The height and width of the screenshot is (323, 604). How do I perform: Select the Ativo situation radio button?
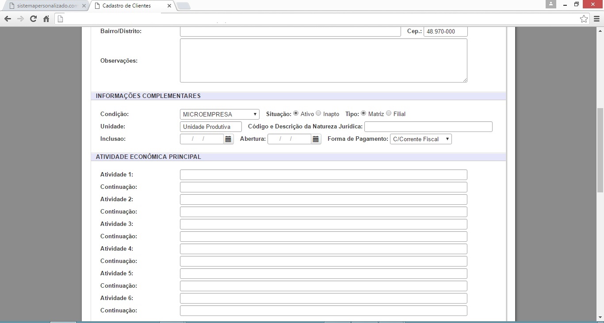pos(296,113)
